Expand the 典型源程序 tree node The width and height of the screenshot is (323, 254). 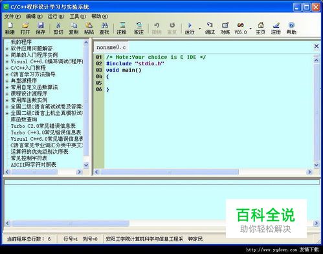click(x=7, y=81)
